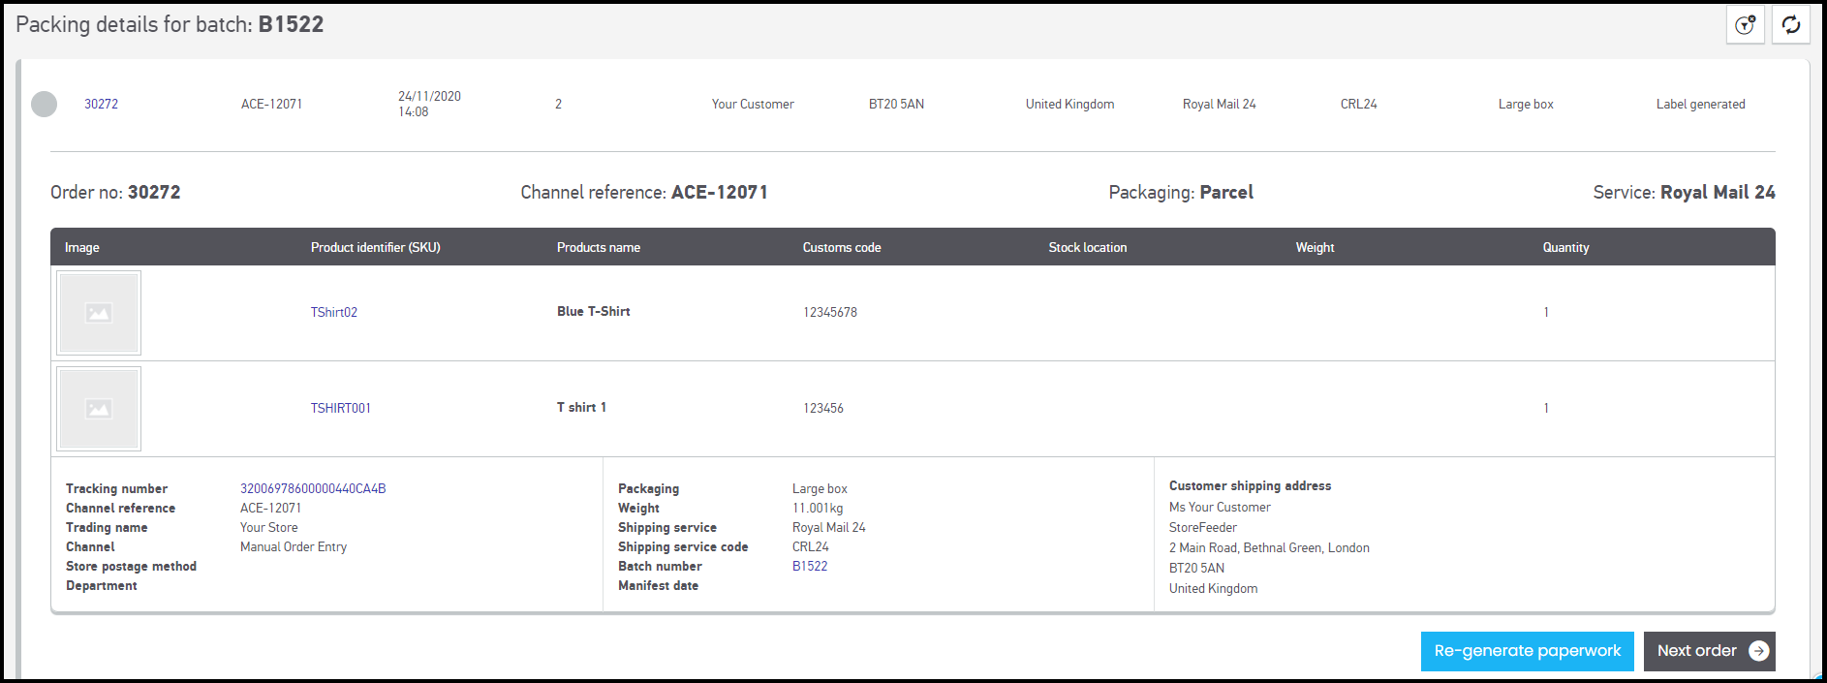The width and height of the screenshot is (1827, 683).
Task: Click the Products name column header
Action: pyautogui.click(x=598, y=247)
